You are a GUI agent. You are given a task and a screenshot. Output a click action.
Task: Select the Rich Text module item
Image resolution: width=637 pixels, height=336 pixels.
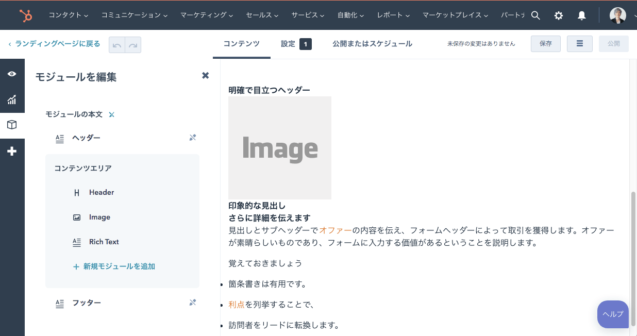pos(104,242)
